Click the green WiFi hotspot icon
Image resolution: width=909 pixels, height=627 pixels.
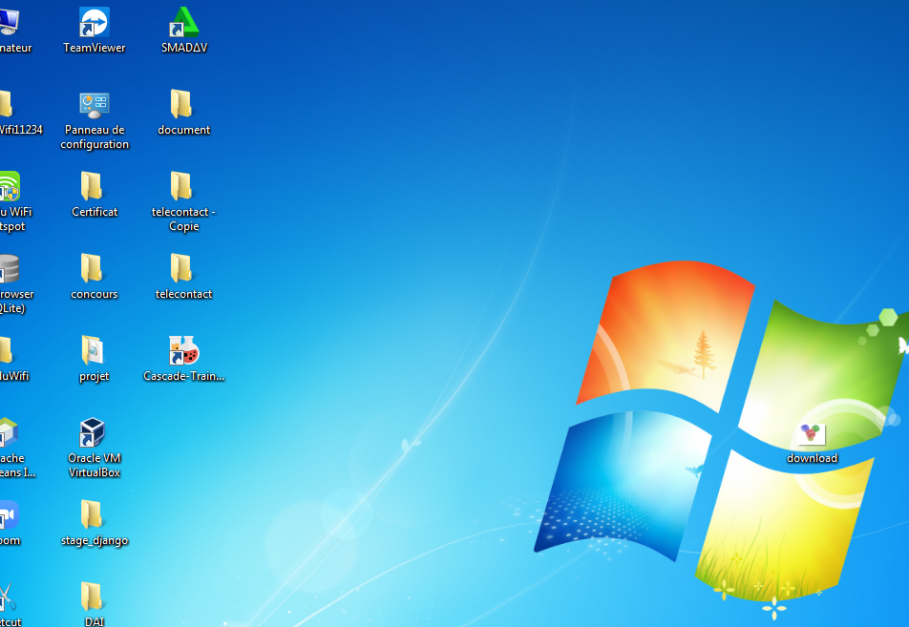point(7,187)
